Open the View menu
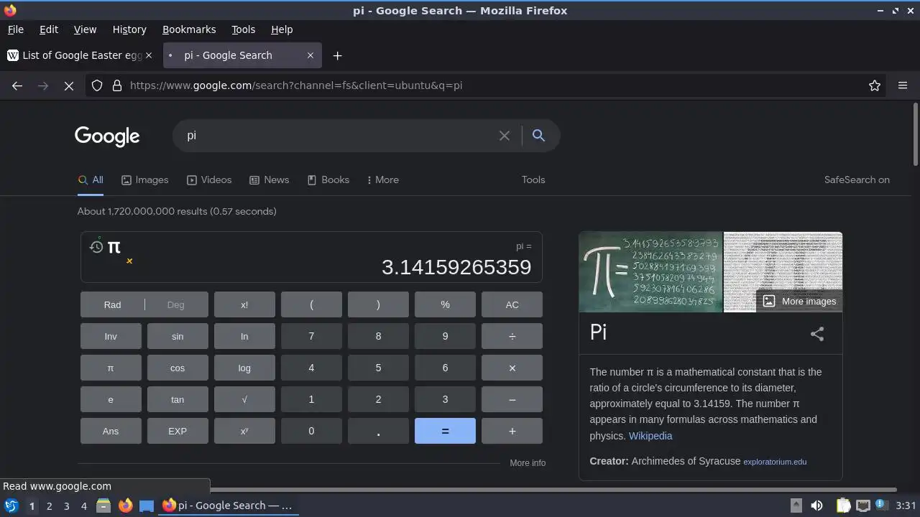This screenshot has height=517, width=920. (x=85, y=29)
